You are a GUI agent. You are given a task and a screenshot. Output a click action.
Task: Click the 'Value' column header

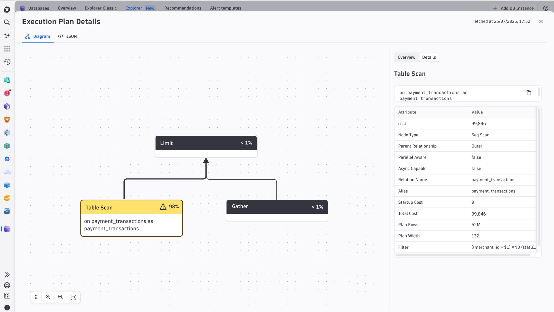pos(477,112)
